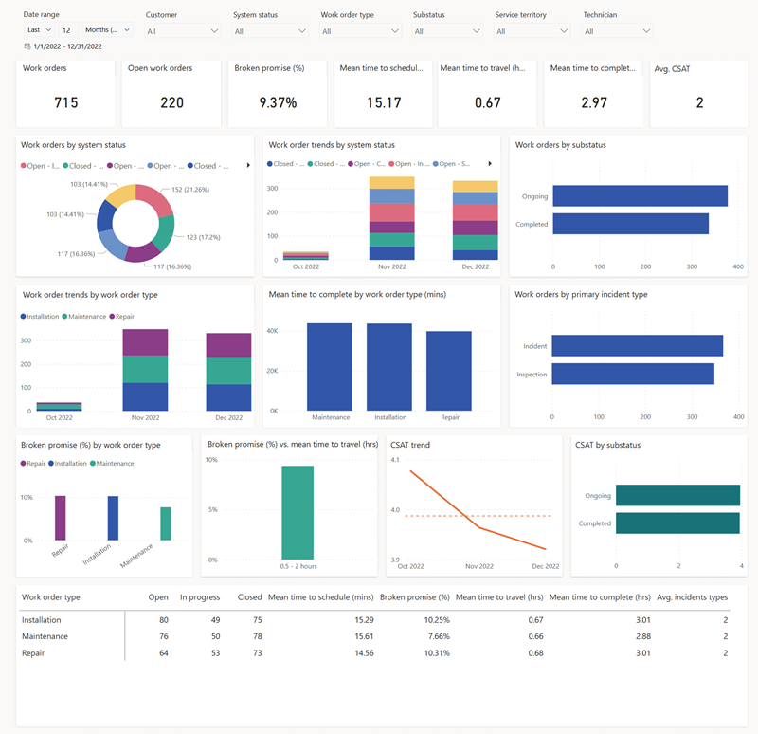Select the green 123 (17.2%) donut segment
This screenshot has width=758, height=734.
coord(166,232)
